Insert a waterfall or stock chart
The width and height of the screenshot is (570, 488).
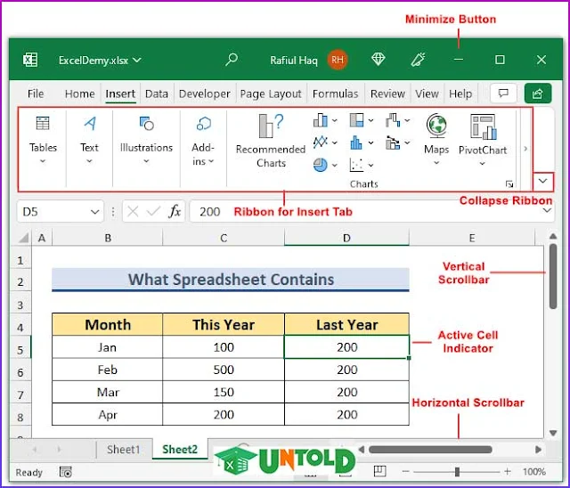click(x=393, y=120)
